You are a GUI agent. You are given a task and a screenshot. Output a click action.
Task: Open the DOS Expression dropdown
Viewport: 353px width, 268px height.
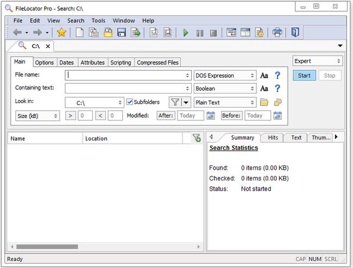225,76
